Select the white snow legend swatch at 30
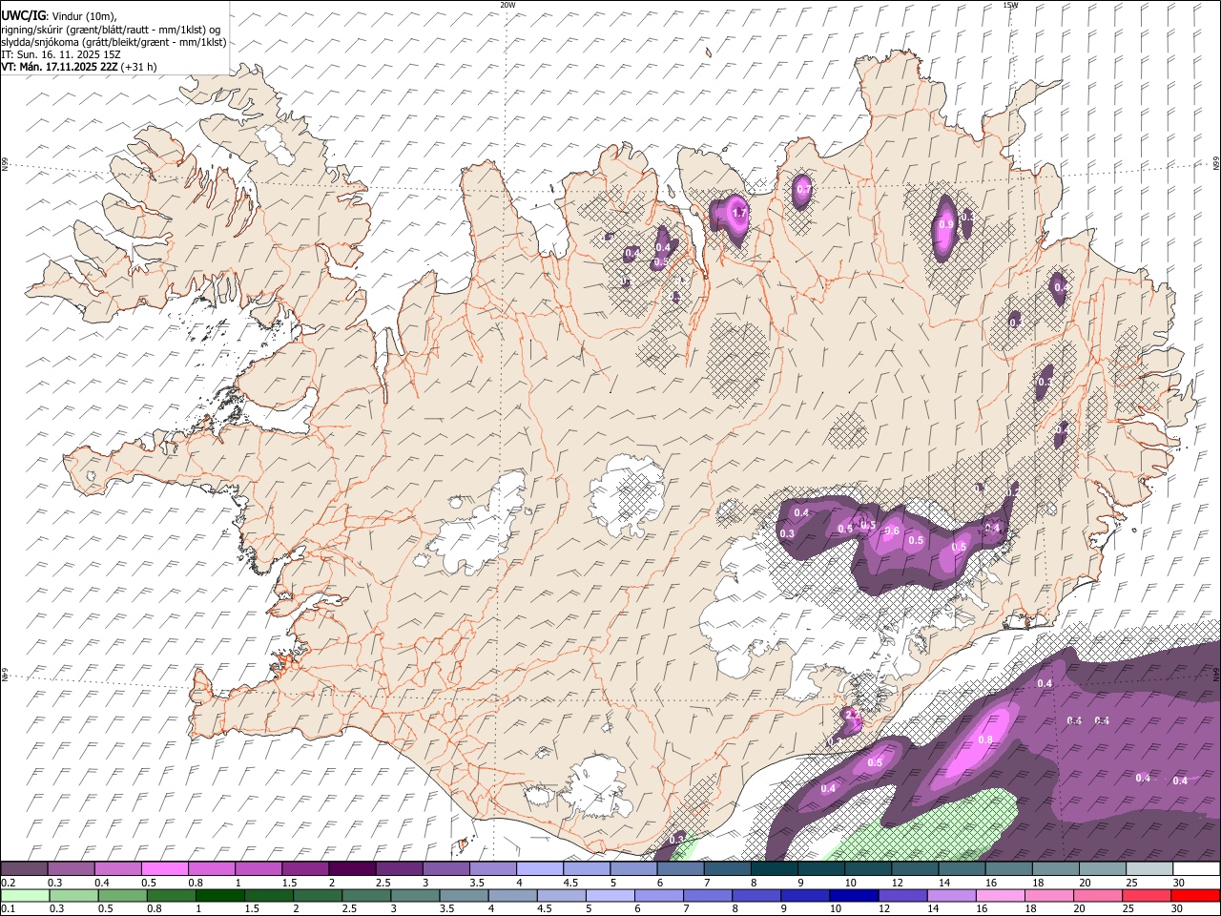 (1196, 868)
